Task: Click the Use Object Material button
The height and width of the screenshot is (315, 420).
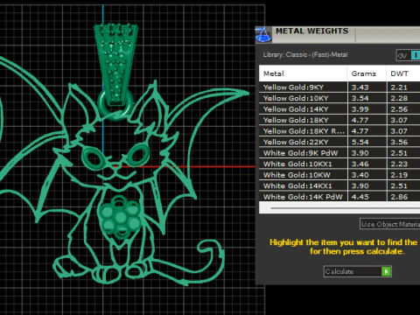Action: pos(390,224)
